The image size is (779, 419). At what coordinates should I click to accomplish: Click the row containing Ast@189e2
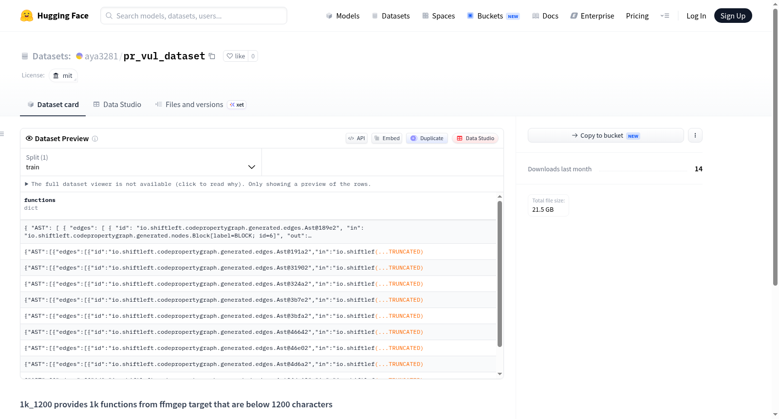click(258, 232)
